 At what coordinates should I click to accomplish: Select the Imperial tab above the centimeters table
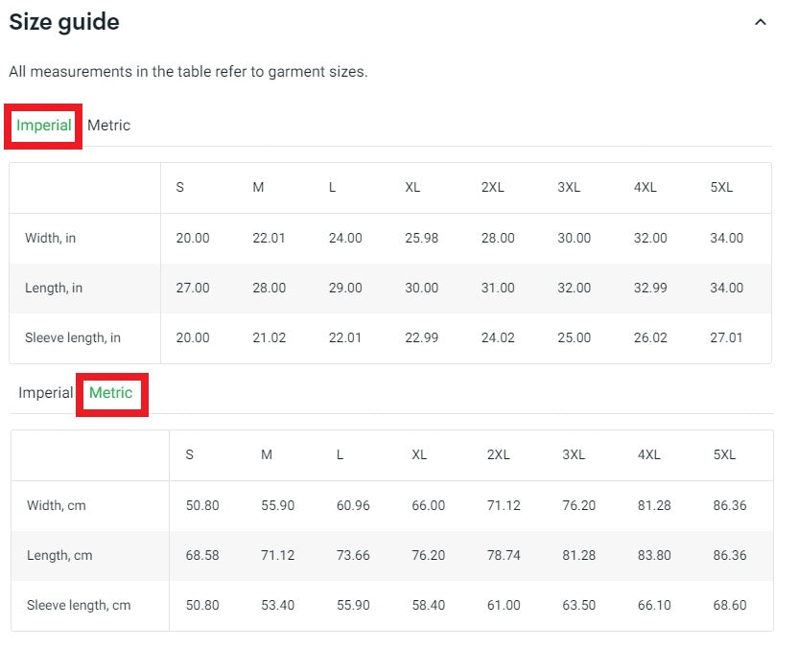pos(45,393)
